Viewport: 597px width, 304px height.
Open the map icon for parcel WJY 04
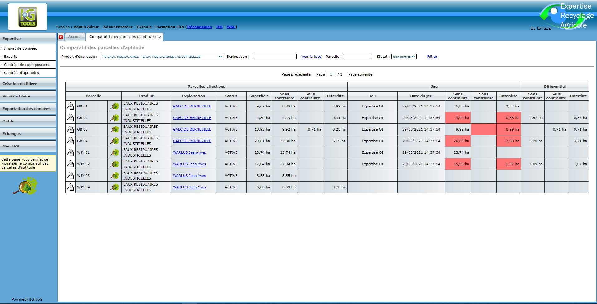(x=115, y=187)
